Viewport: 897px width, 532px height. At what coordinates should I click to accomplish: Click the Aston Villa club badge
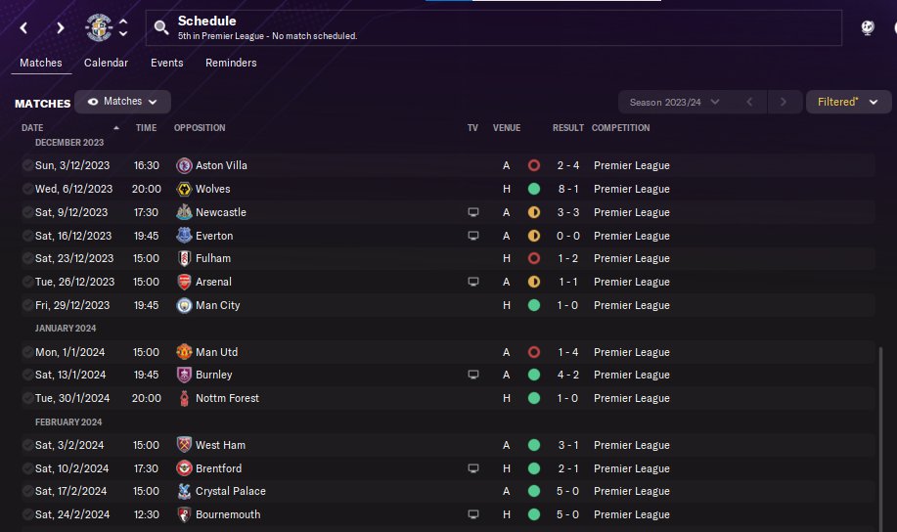(183, 165)
